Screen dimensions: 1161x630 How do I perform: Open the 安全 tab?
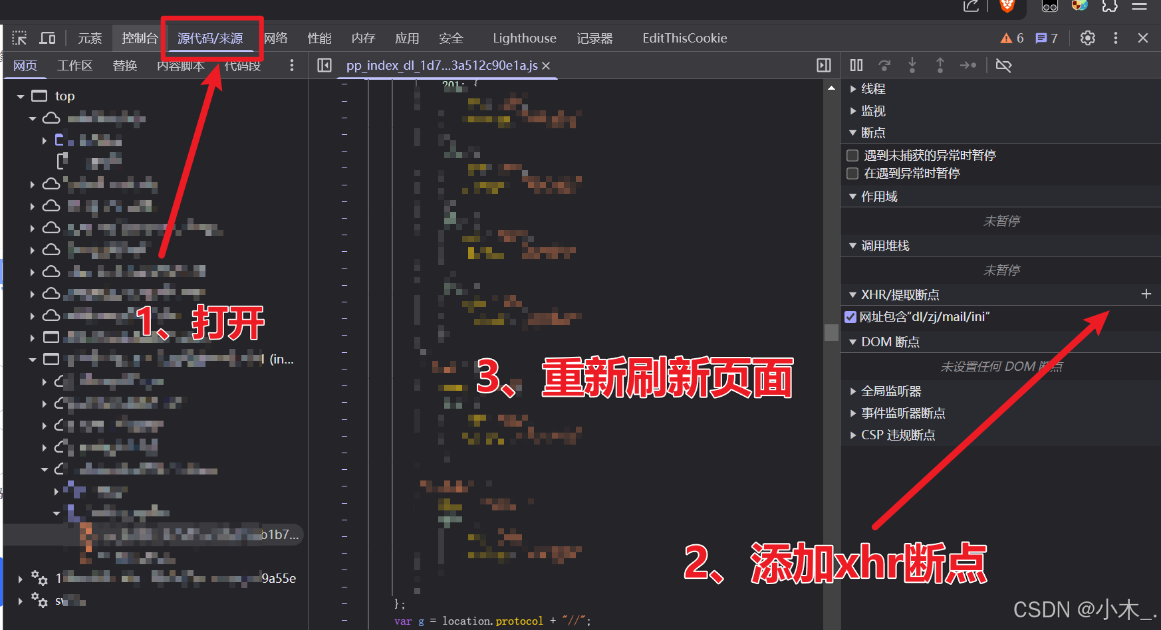(x=451, y=38)
